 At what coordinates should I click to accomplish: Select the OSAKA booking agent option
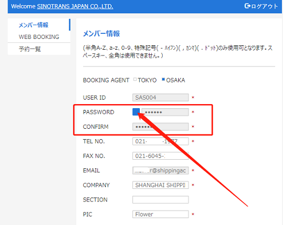click(163, 79)
